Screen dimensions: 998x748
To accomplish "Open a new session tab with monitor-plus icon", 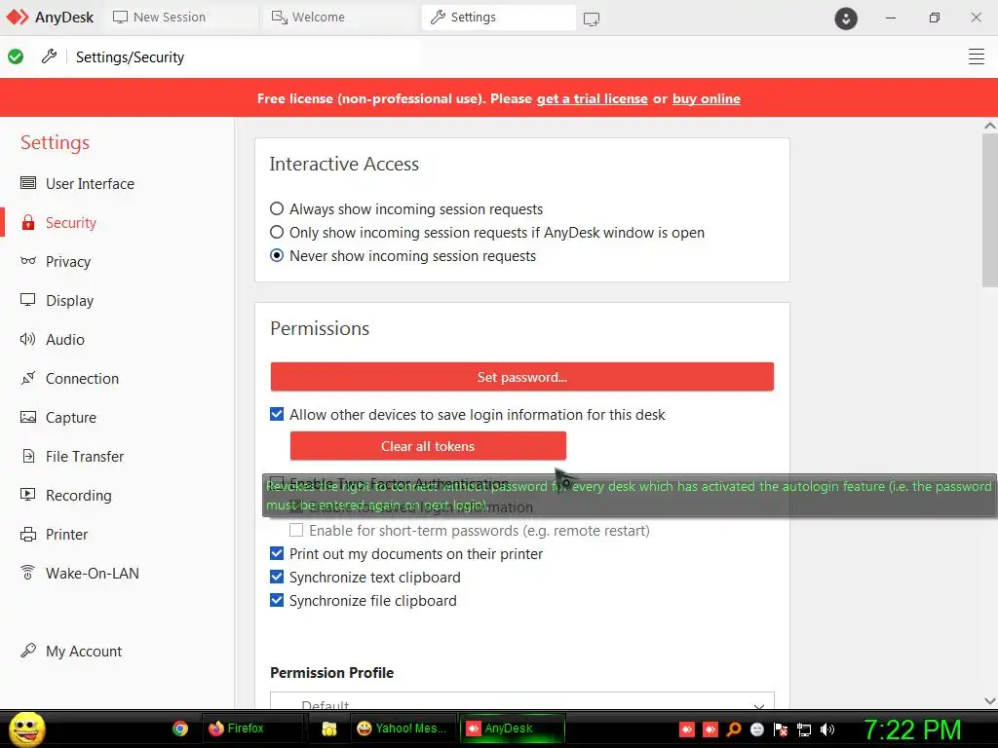I will click(x=592, y=19).
